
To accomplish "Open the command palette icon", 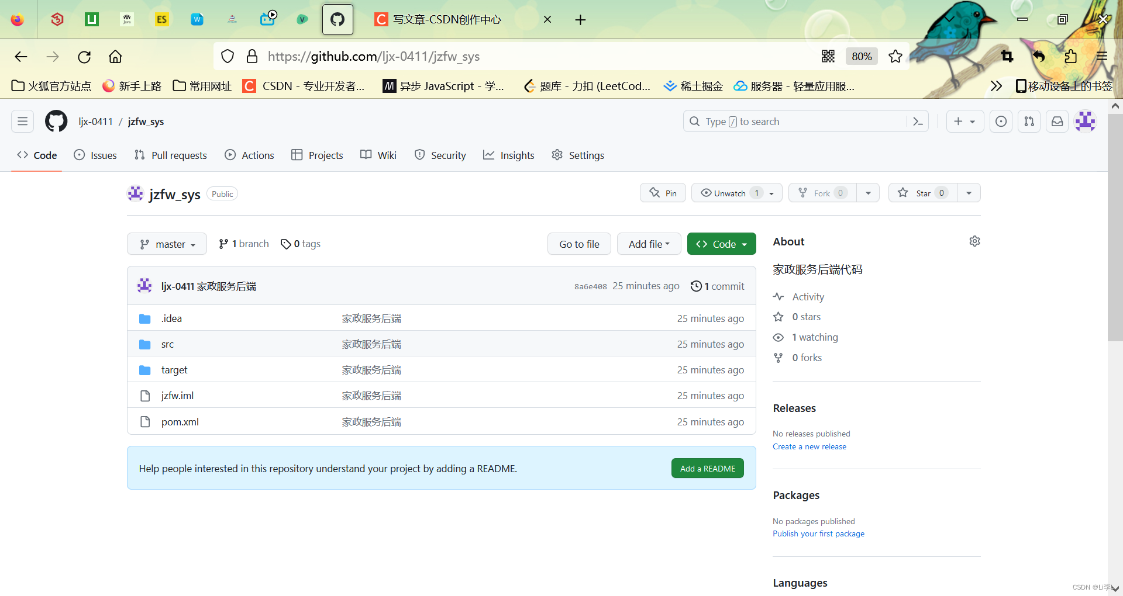I will (x=918, y=121).
